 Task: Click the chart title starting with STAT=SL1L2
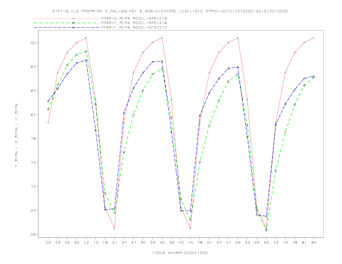pyautogui.click(x=170, y=11)
